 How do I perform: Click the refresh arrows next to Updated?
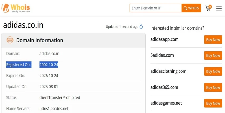pyautogui.click(x=141, y=27)
